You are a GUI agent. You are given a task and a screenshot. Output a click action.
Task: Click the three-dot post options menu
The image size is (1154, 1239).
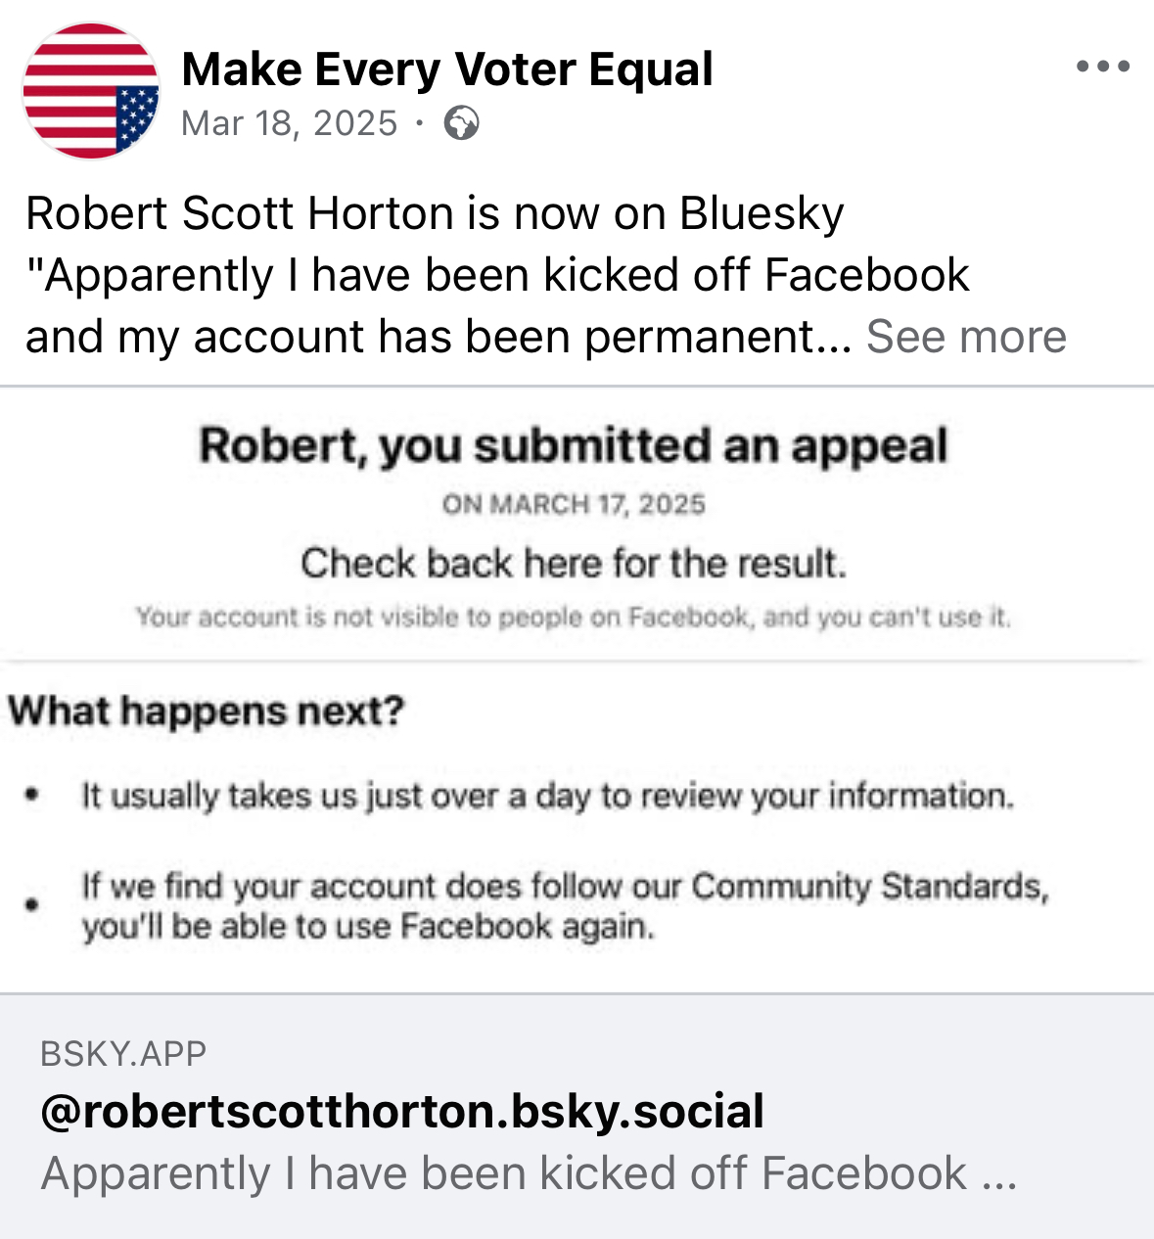[x=1103, y=67]
